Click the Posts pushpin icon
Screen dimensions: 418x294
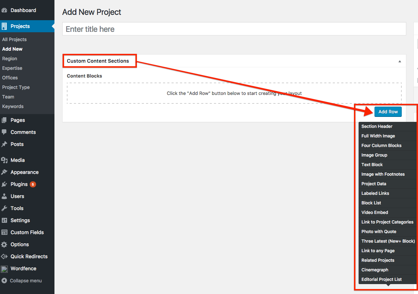[4, 144]
